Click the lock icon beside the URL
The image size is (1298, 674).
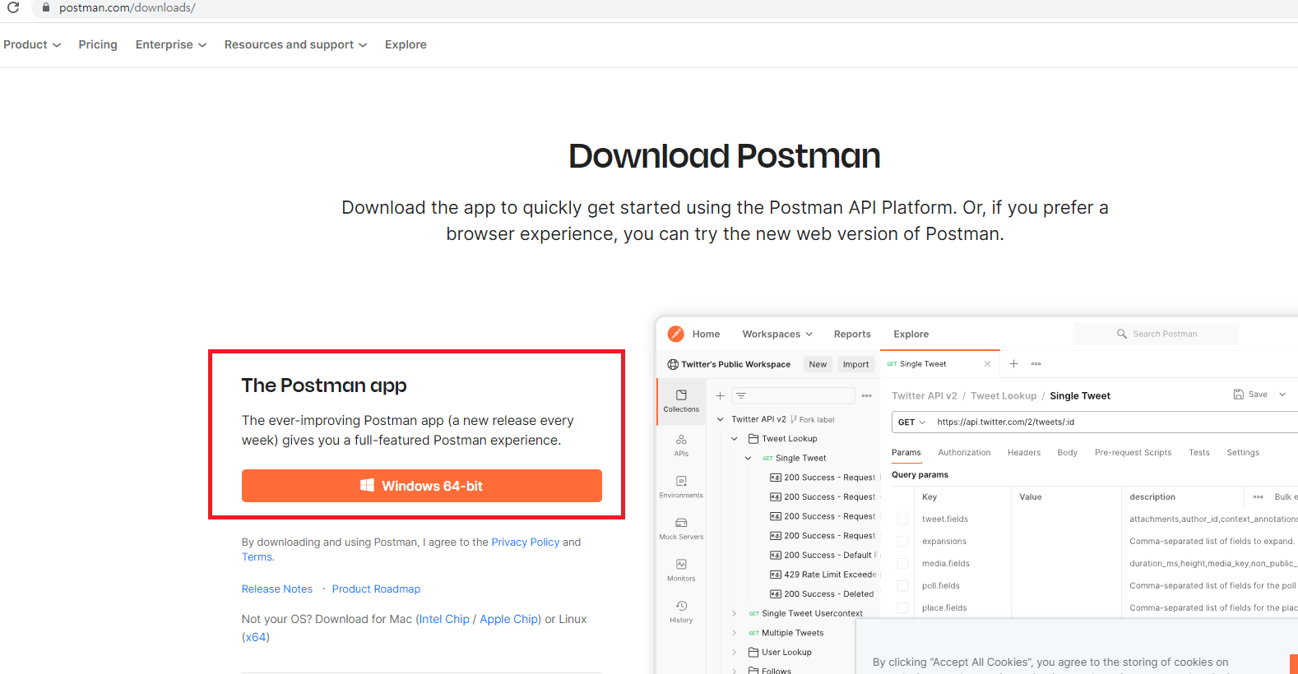46,7
